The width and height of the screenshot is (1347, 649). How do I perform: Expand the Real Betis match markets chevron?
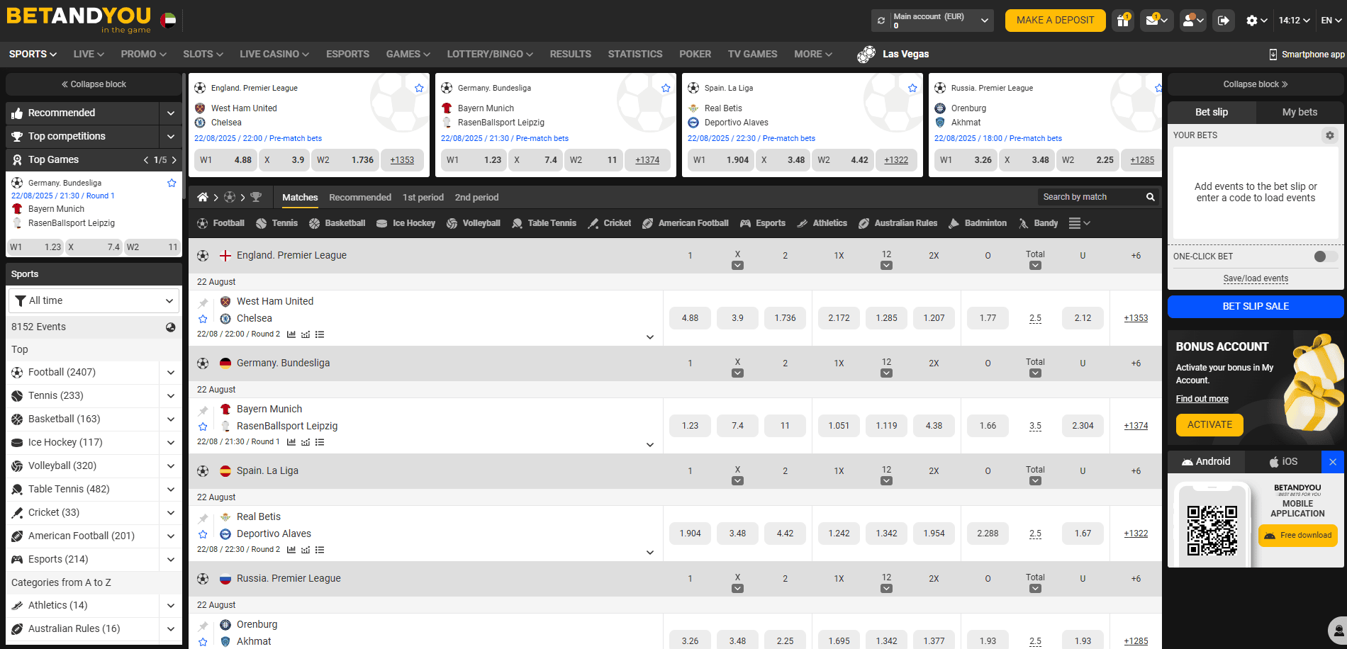tap(649, 553)
